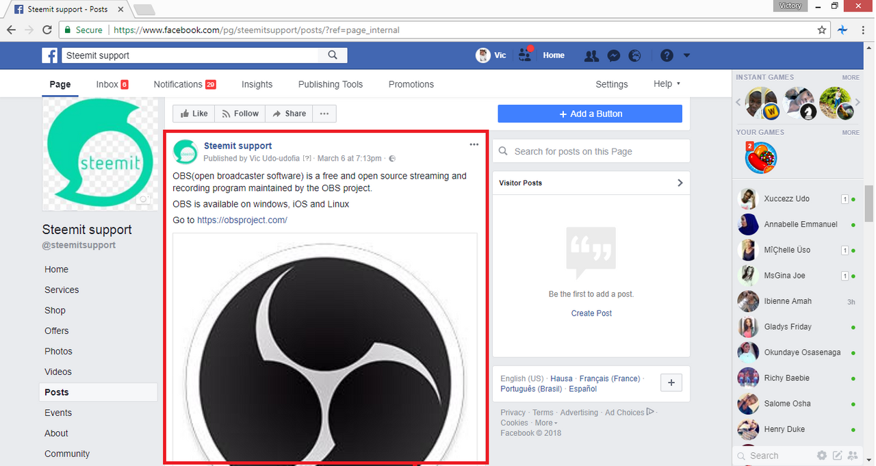This screenshot has height=466, width=876.
Task: Open the globe notifications icon
Action: 635,55
